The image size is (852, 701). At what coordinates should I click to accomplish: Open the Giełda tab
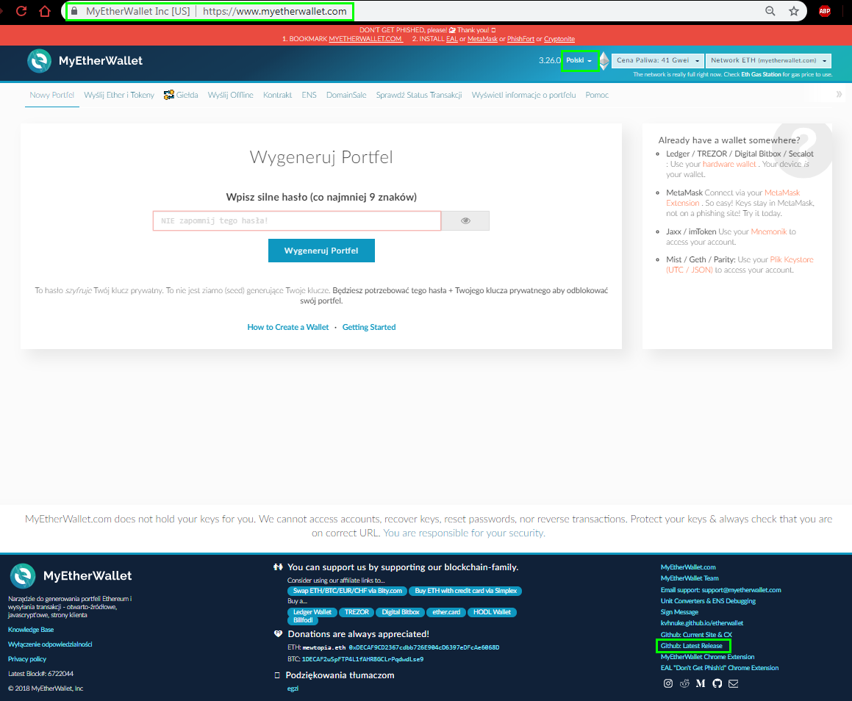pos(181,95)
